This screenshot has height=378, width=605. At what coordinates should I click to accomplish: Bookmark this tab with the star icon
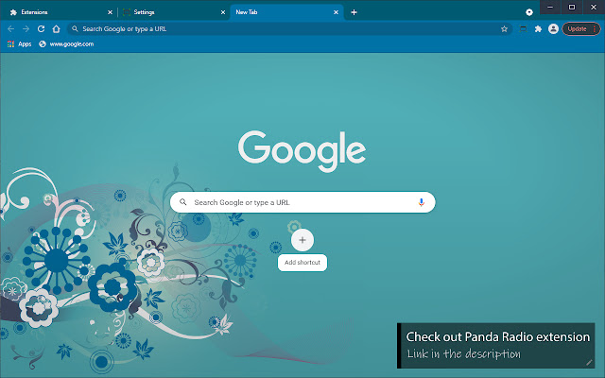click(x=504, y=29)
